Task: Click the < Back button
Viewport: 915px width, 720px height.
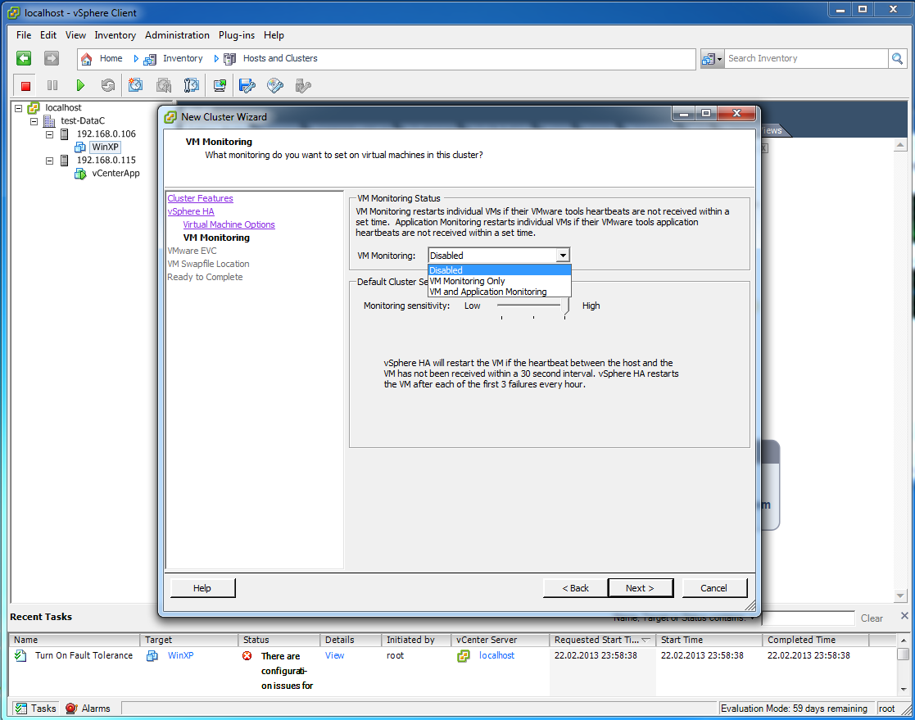Action: [575, 588]
